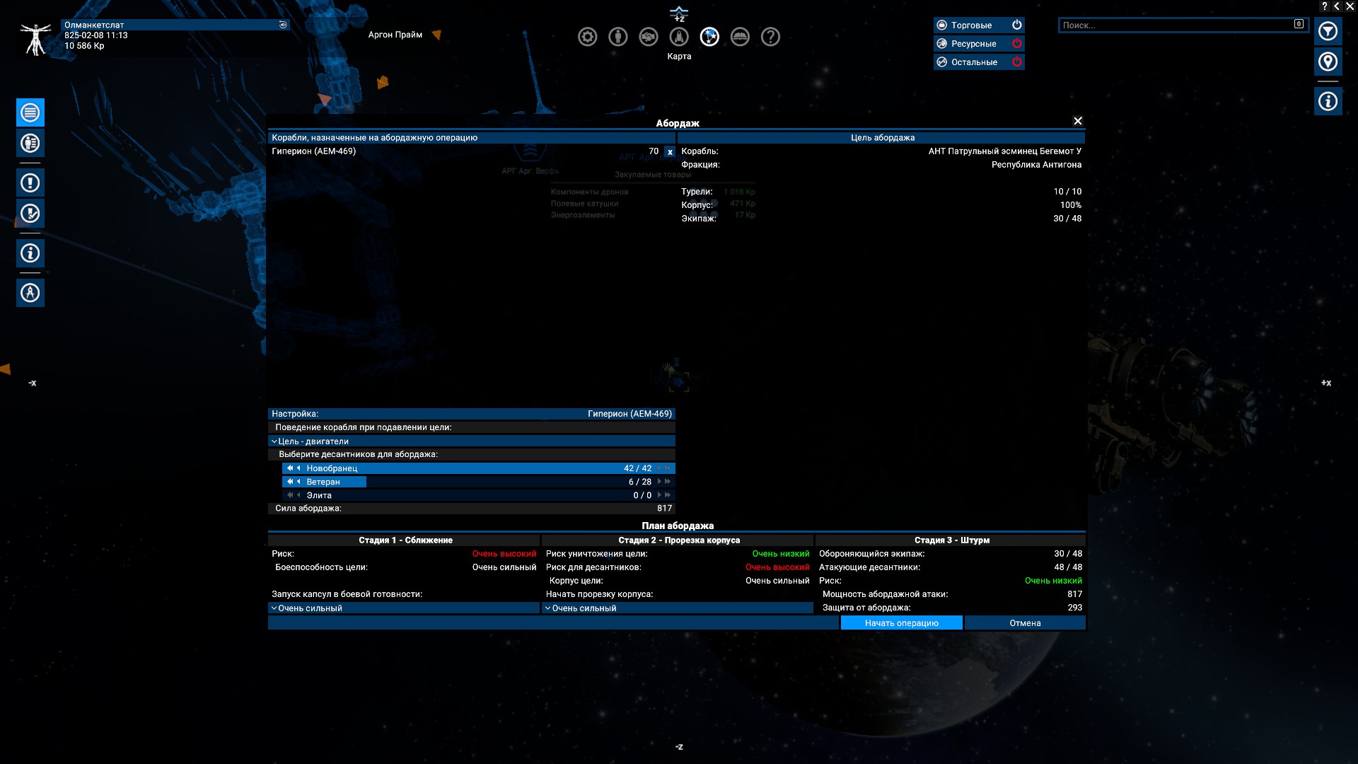Open the object list sidebar icon

pos(30,112)
